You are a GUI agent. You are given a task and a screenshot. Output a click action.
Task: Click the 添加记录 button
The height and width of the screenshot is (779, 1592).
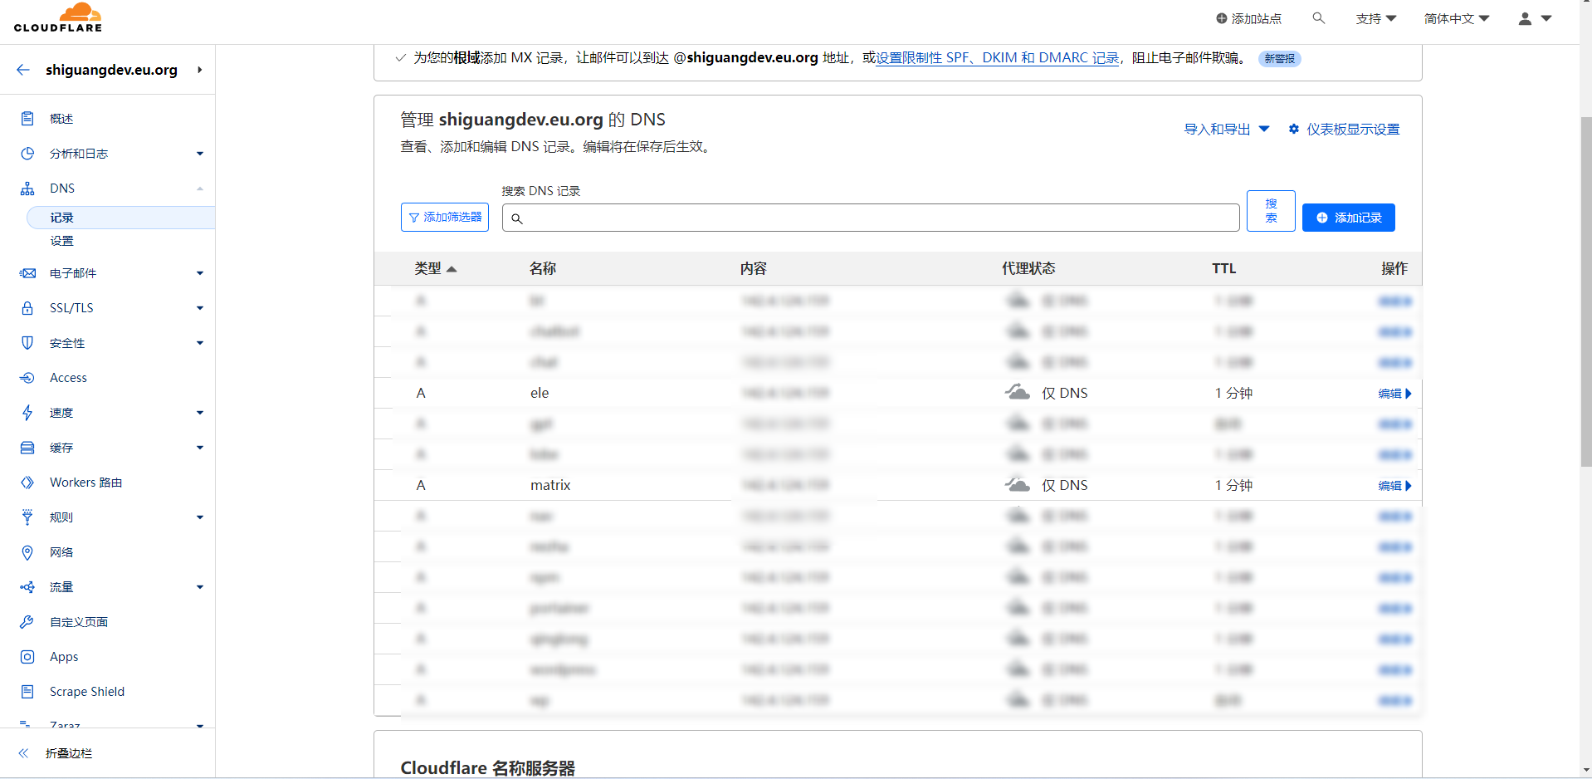1348,218
